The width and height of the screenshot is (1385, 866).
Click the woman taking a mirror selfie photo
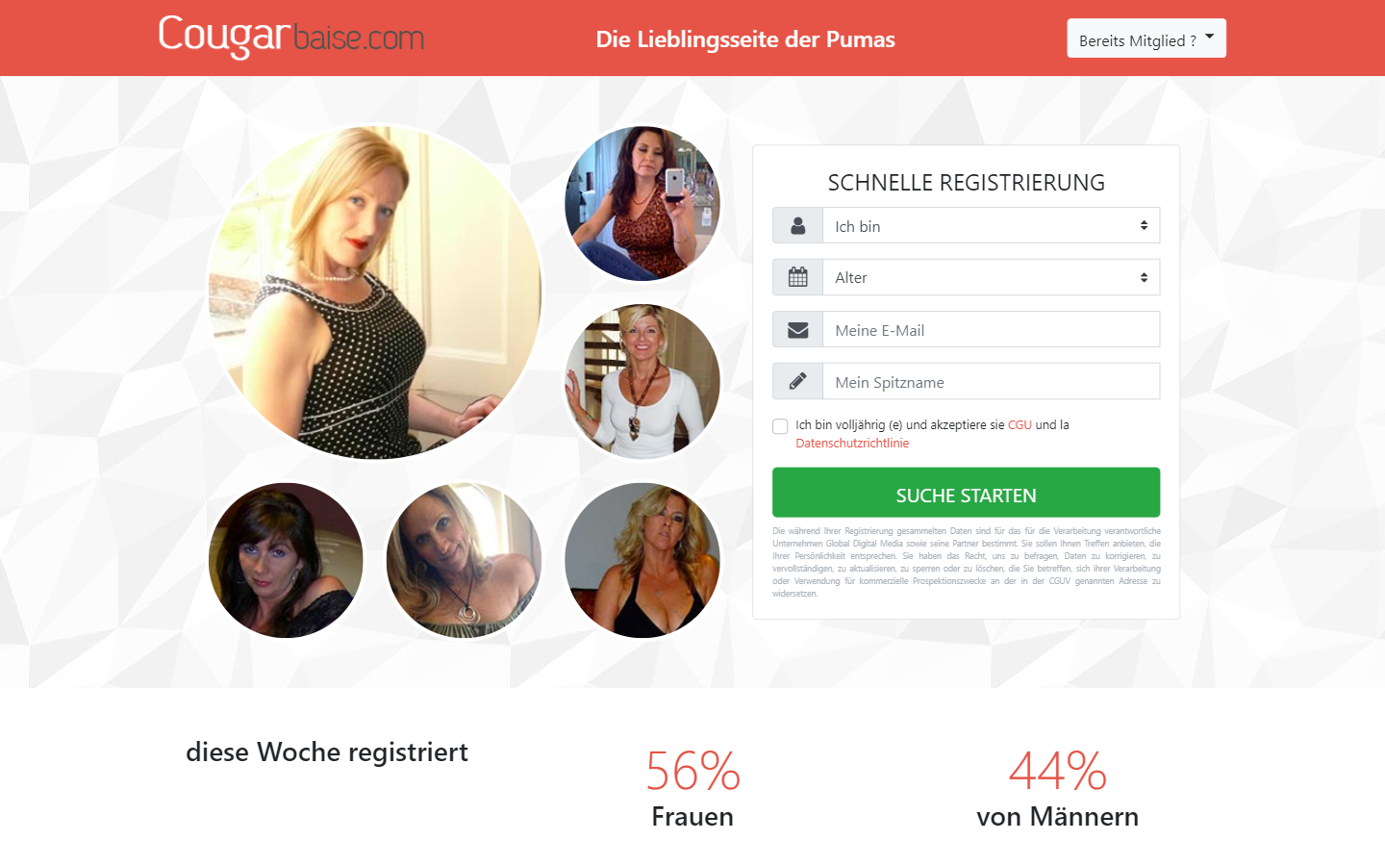[x=642, y=203]
